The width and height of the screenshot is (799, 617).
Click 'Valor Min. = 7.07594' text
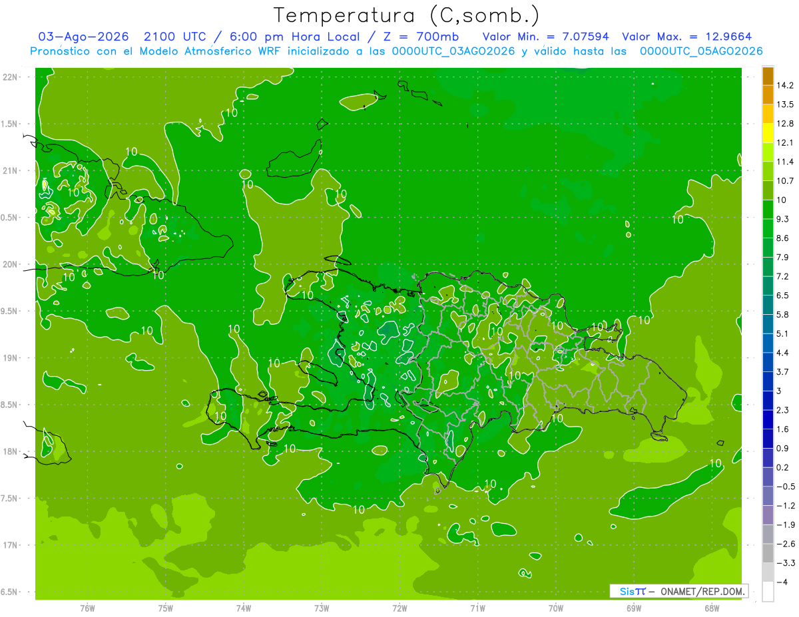pyautogui.click(x=545, y=37)
